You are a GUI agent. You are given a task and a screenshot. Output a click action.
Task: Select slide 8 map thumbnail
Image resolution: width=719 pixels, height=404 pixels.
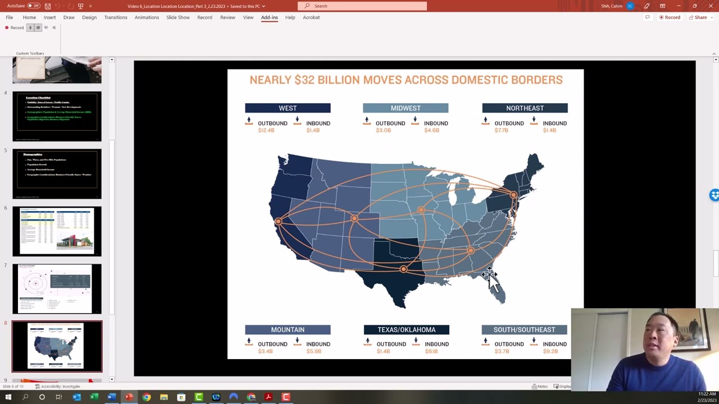pos(57,347)
